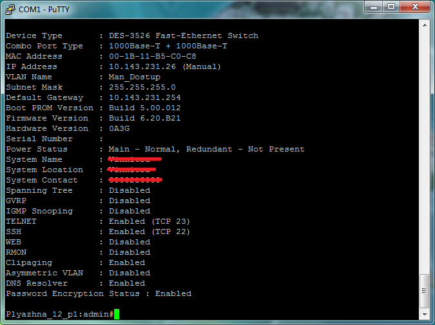Image resolution: width=435 pixels, height=325 pixels.
Task: Click the Boot PROM value Build 5.00.012
Action: click(x=145, y=108)
